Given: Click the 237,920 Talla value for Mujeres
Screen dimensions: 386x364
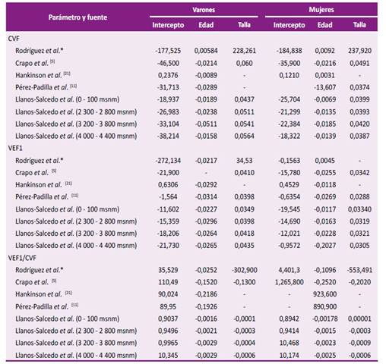Looking at the screenshot, I should pos(359,51).
